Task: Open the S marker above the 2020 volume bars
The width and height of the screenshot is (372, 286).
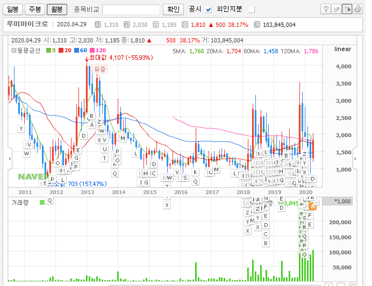Action: [x=305, y=218]
